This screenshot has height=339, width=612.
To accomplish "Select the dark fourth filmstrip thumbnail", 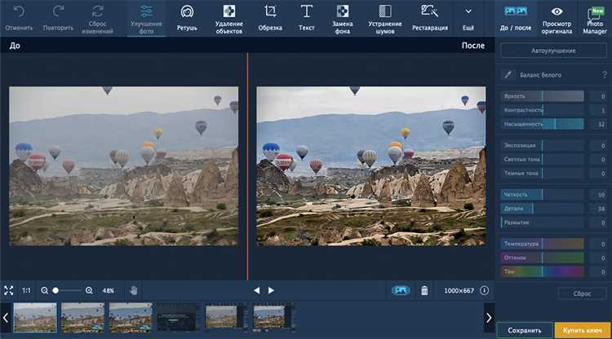I will coord(178,318).
